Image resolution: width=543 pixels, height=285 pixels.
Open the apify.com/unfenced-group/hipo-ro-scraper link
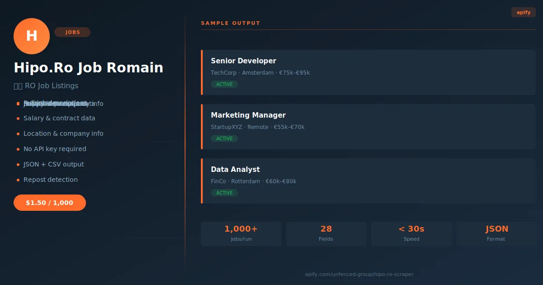click(359, 274)
